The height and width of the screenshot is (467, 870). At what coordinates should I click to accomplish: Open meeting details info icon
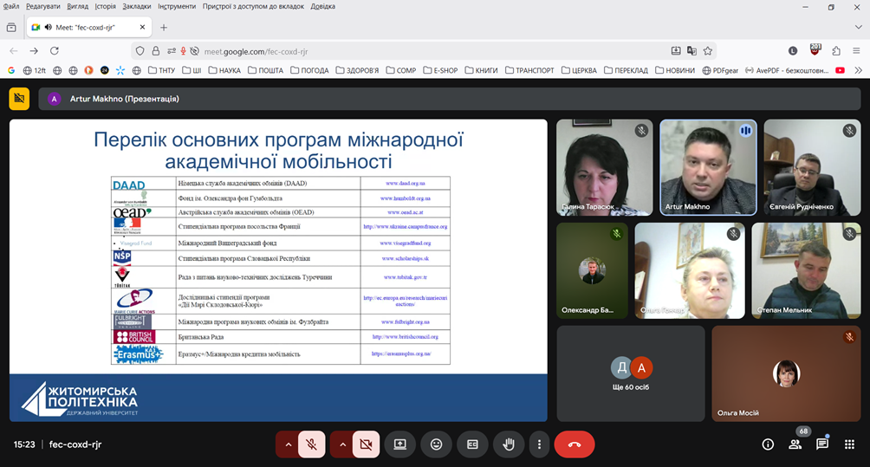[x=768, y=444]
